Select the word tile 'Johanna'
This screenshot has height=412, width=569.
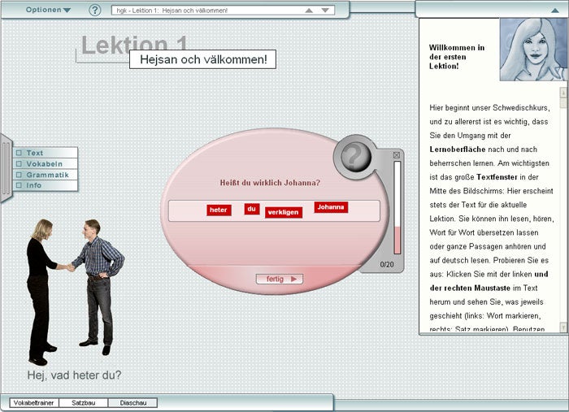point(331,207)
